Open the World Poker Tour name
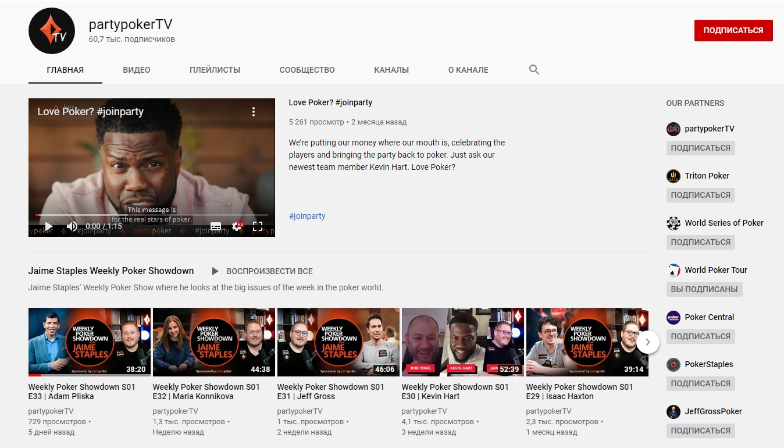 [716, 270]
